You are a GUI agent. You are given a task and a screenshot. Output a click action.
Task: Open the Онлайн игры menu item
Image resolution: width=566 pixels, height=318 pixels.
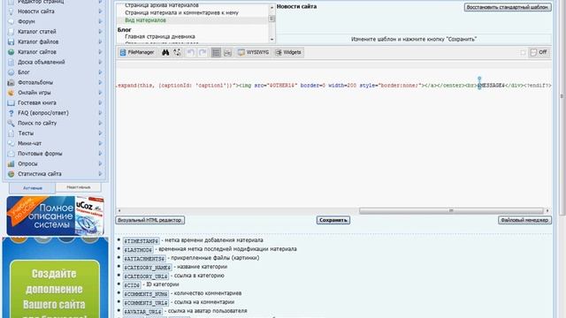(34, 93)
